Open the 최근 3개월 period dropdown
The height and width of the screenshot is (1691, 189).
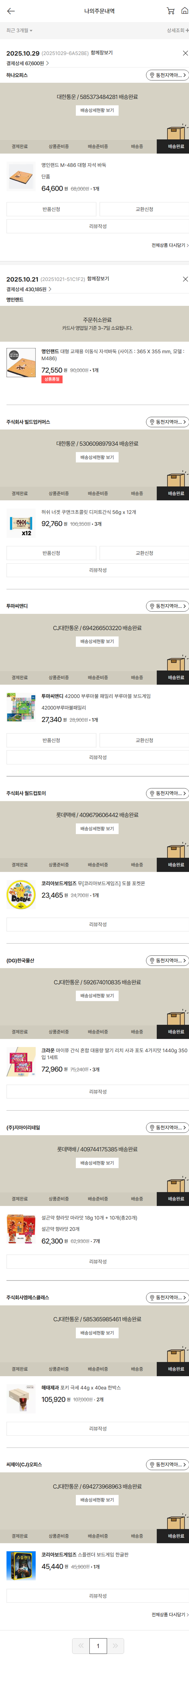click(19, 30)
